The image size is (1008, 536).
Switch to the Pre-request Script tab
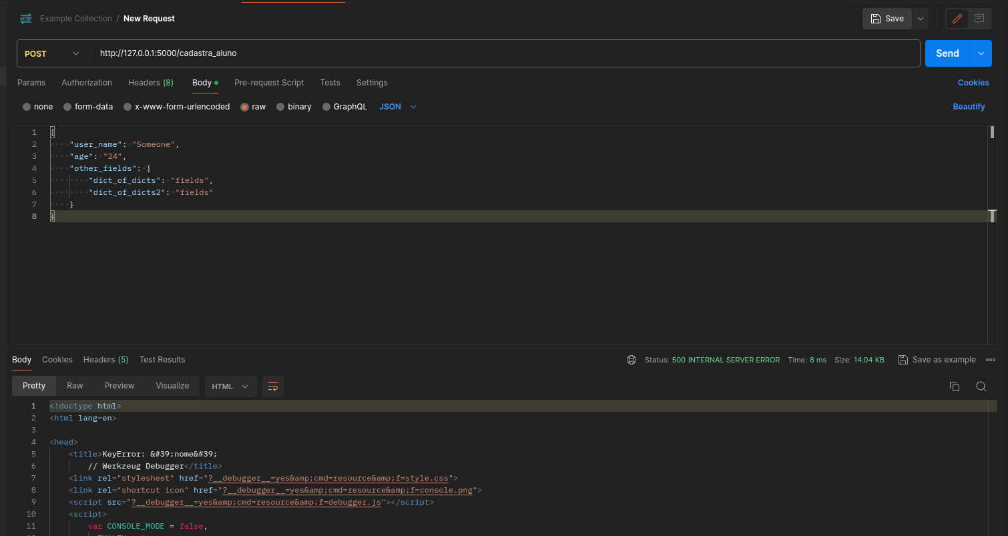[269, 83]
